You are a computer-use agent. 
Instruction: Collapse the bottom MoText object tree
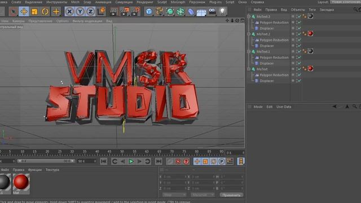(x=249, y=69)
